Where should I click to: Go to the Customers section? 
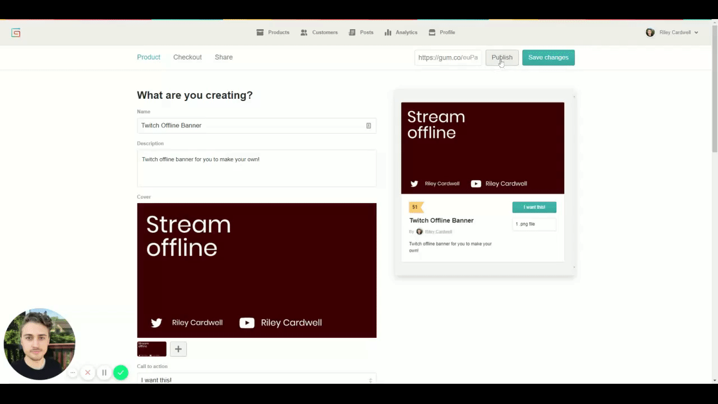pos(319,33)
